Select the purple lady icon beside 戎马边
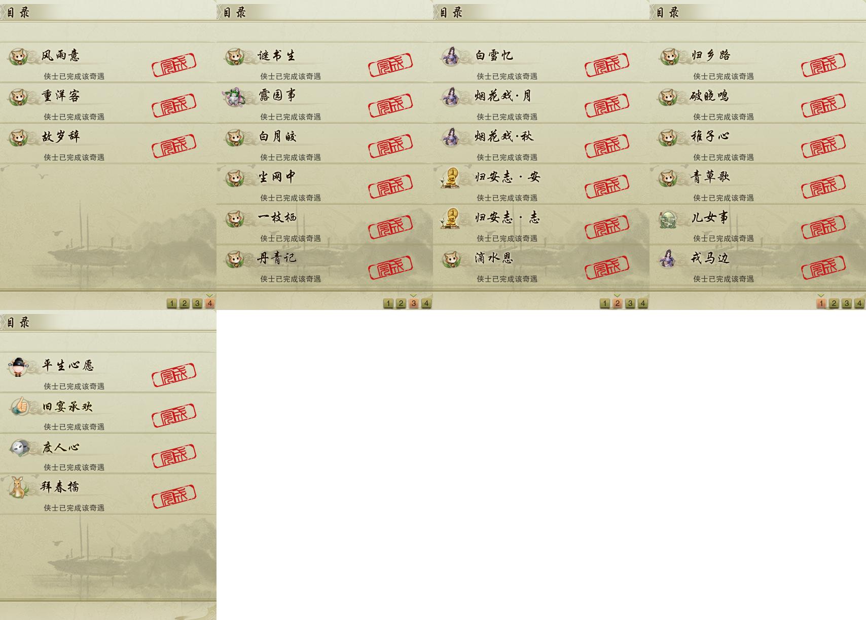 point(668,258)
